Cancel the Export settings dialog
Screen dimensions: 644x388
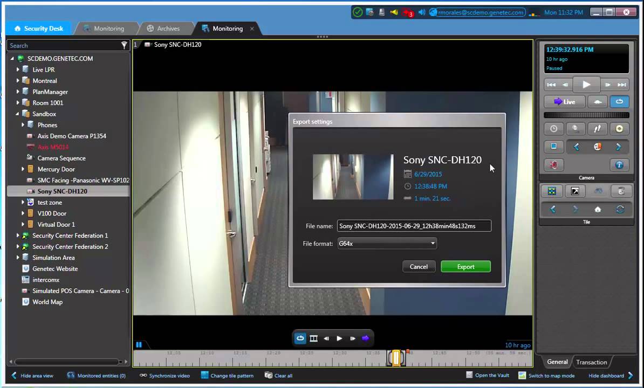coord(419,267)
